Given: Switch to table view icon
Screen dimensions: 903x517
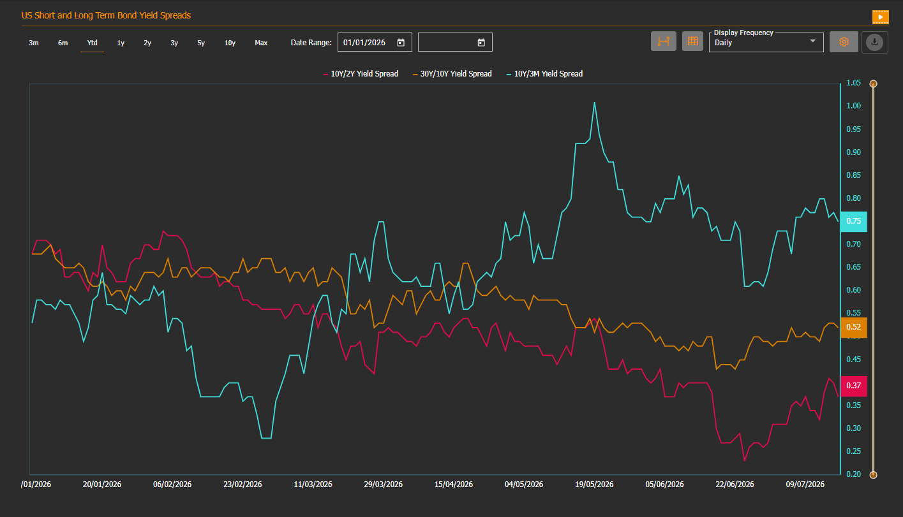Looking at the screenshot, I should (x=692, y=41).
